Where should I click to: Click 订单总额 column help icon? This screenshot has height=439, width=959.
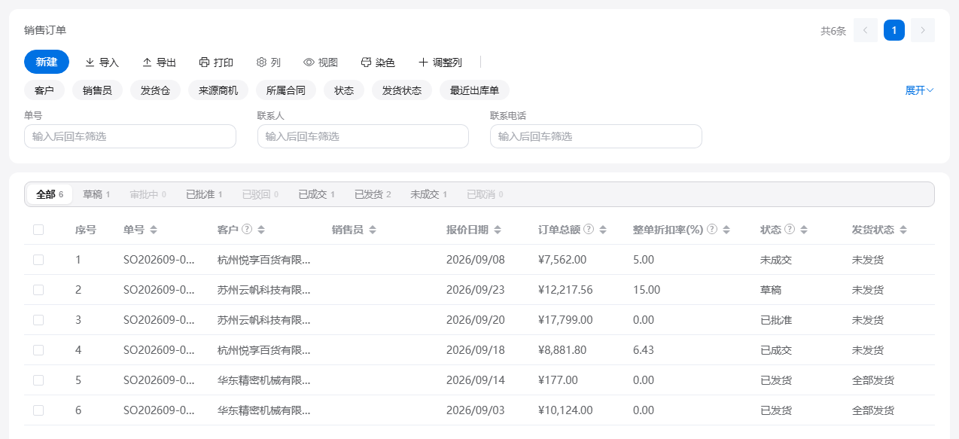point(589,230)
